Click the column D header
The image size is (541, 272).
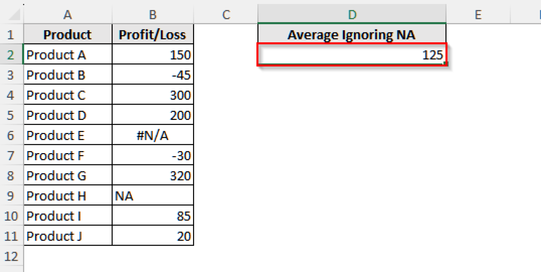click(352, 14)
